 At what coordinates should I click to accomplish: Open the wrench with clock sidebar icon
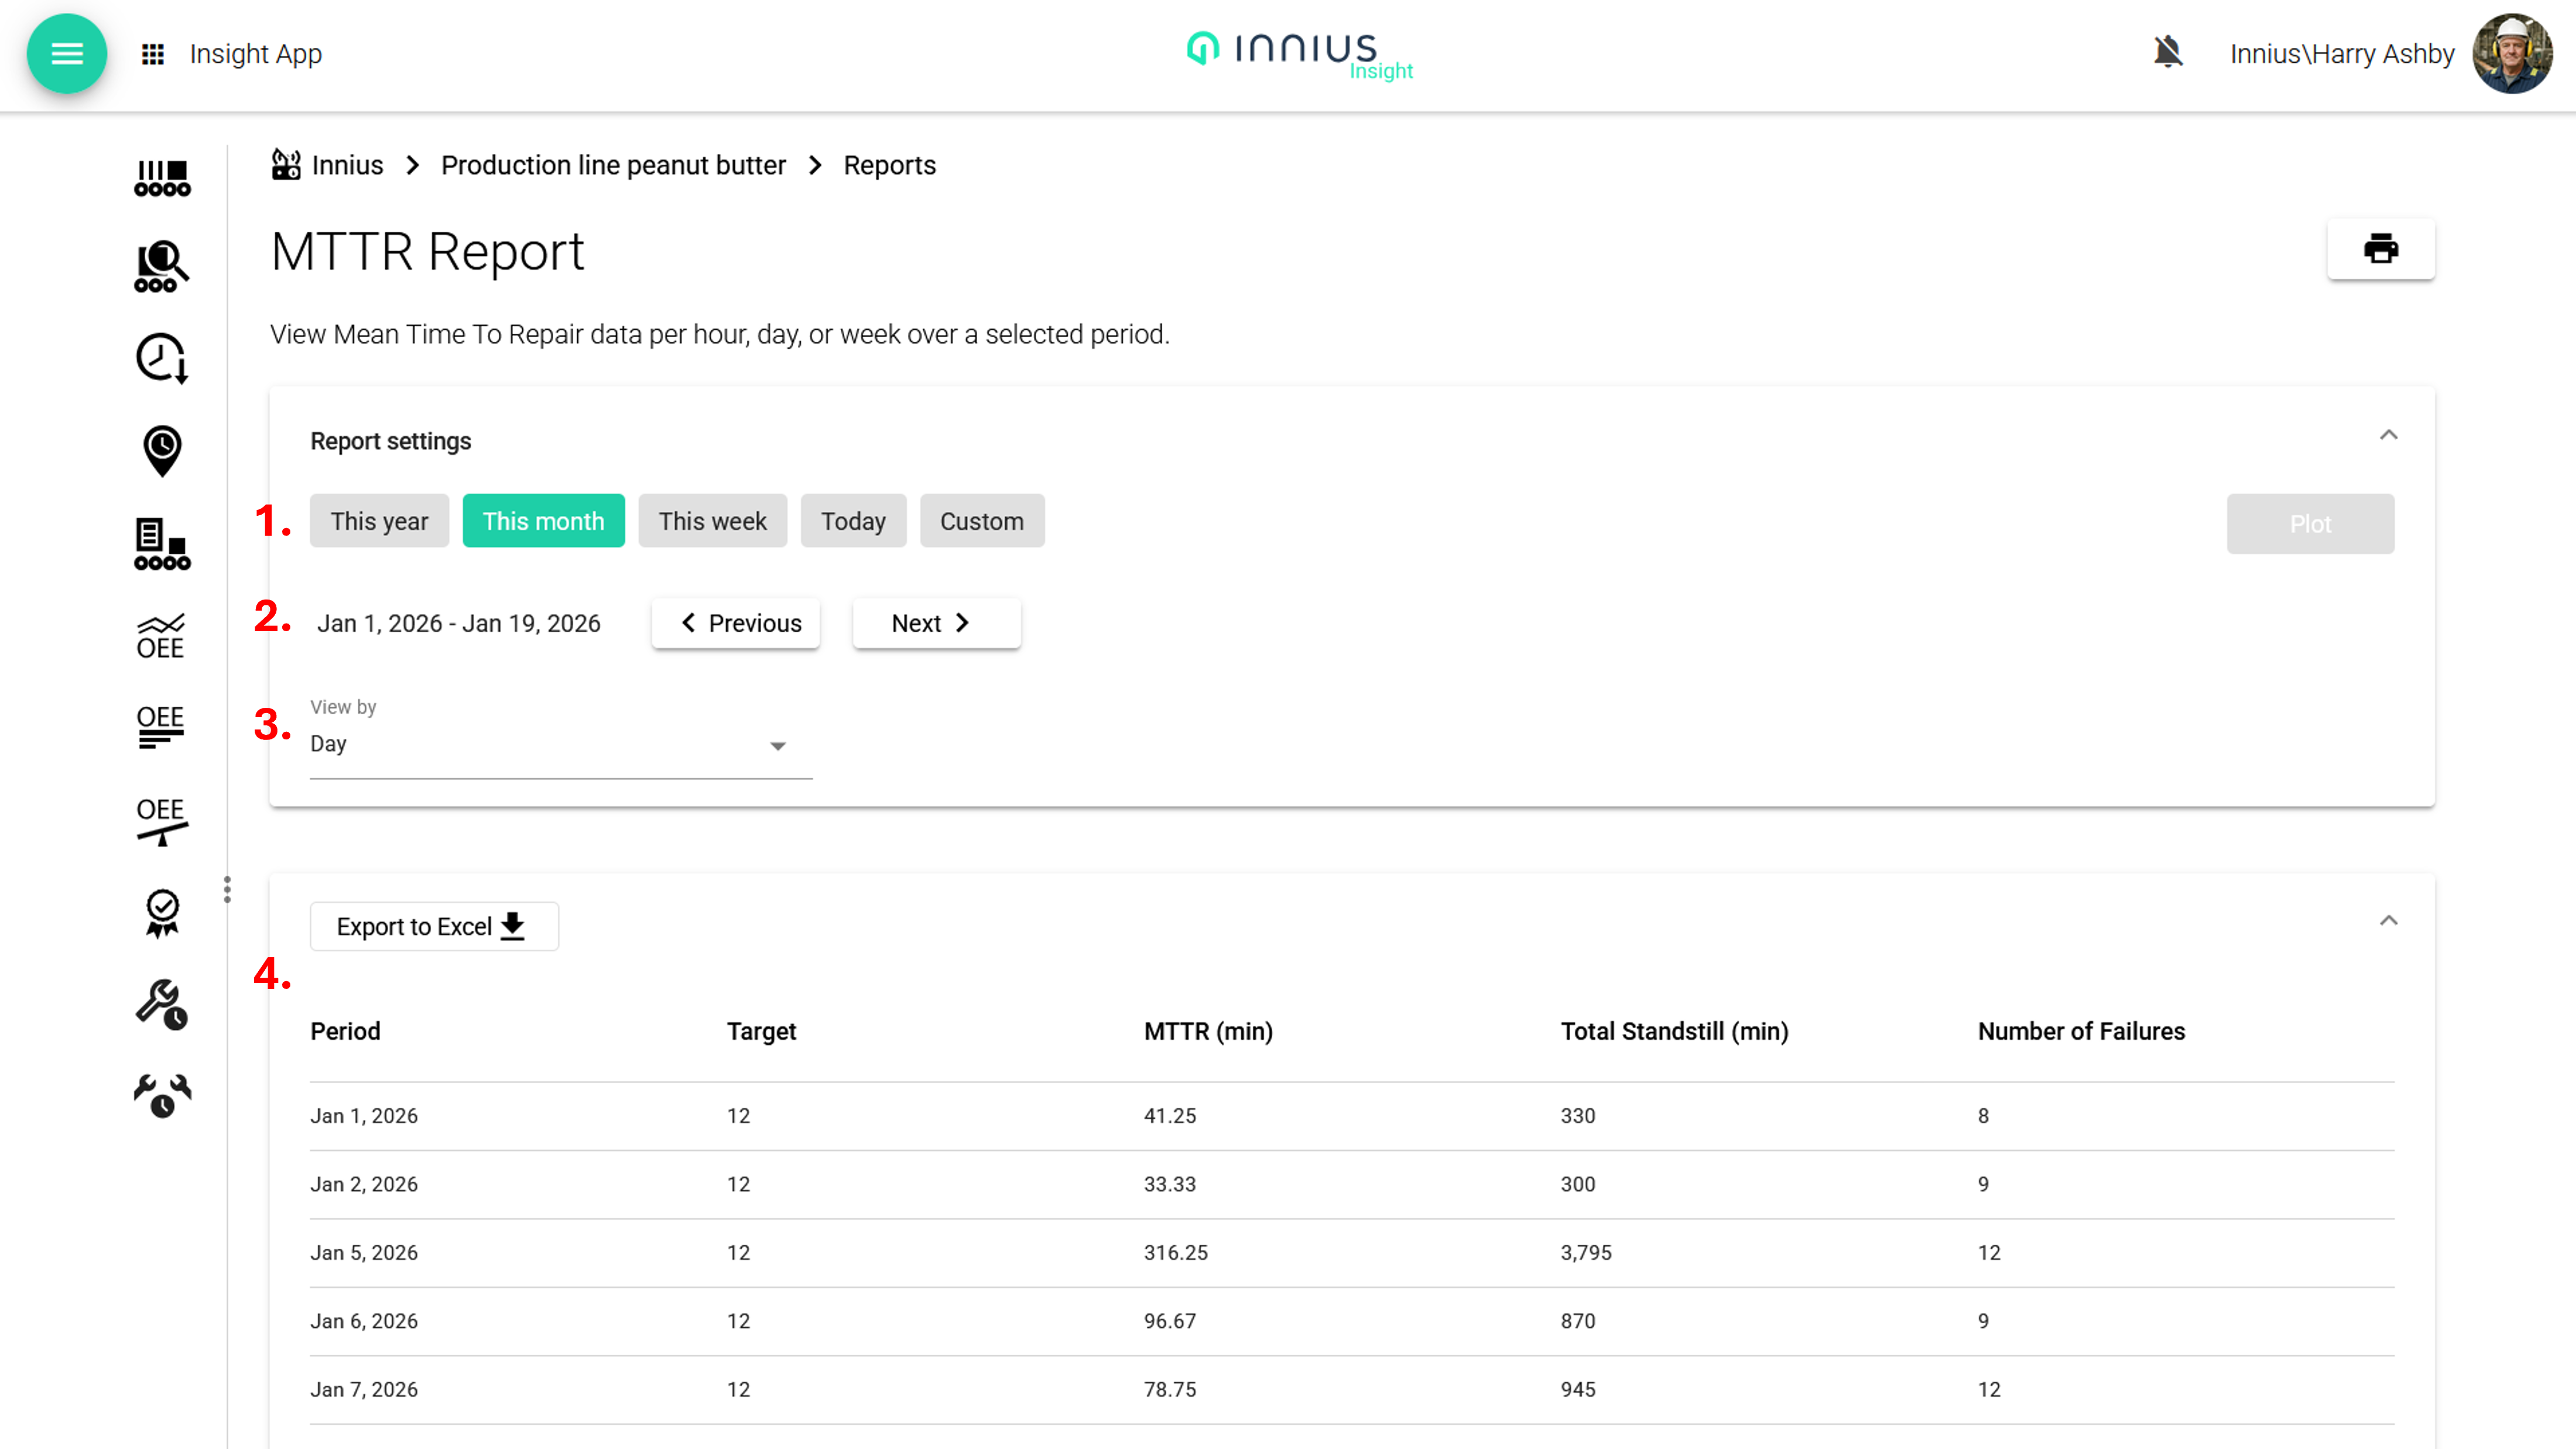click(x=161, y=1003)
